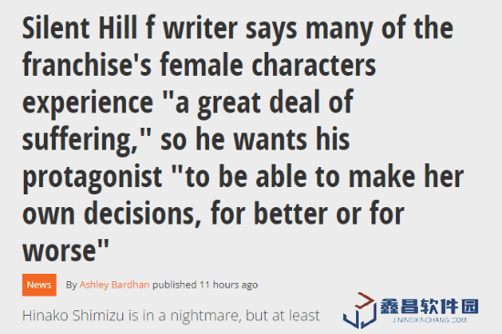This screenshot has height=334, width=502.
Task: Click "so he wants his" in the headline
Action: click(255, 140)
